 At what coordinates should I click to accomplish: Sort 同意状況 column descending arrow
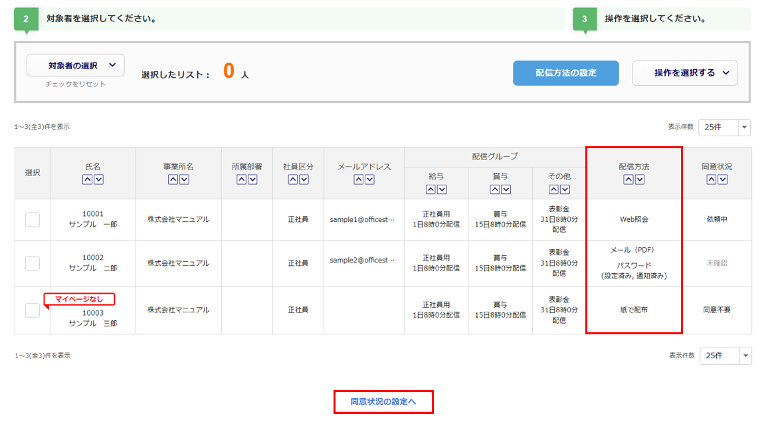(723, 179)
